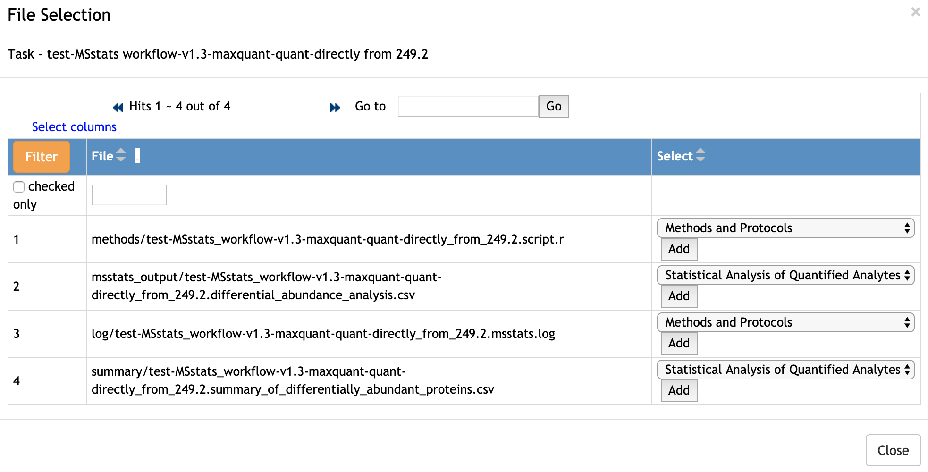Add the summary of differentially abundant proteins
Viewport: 928px width, 472px height.
click(x=679, y=391)
